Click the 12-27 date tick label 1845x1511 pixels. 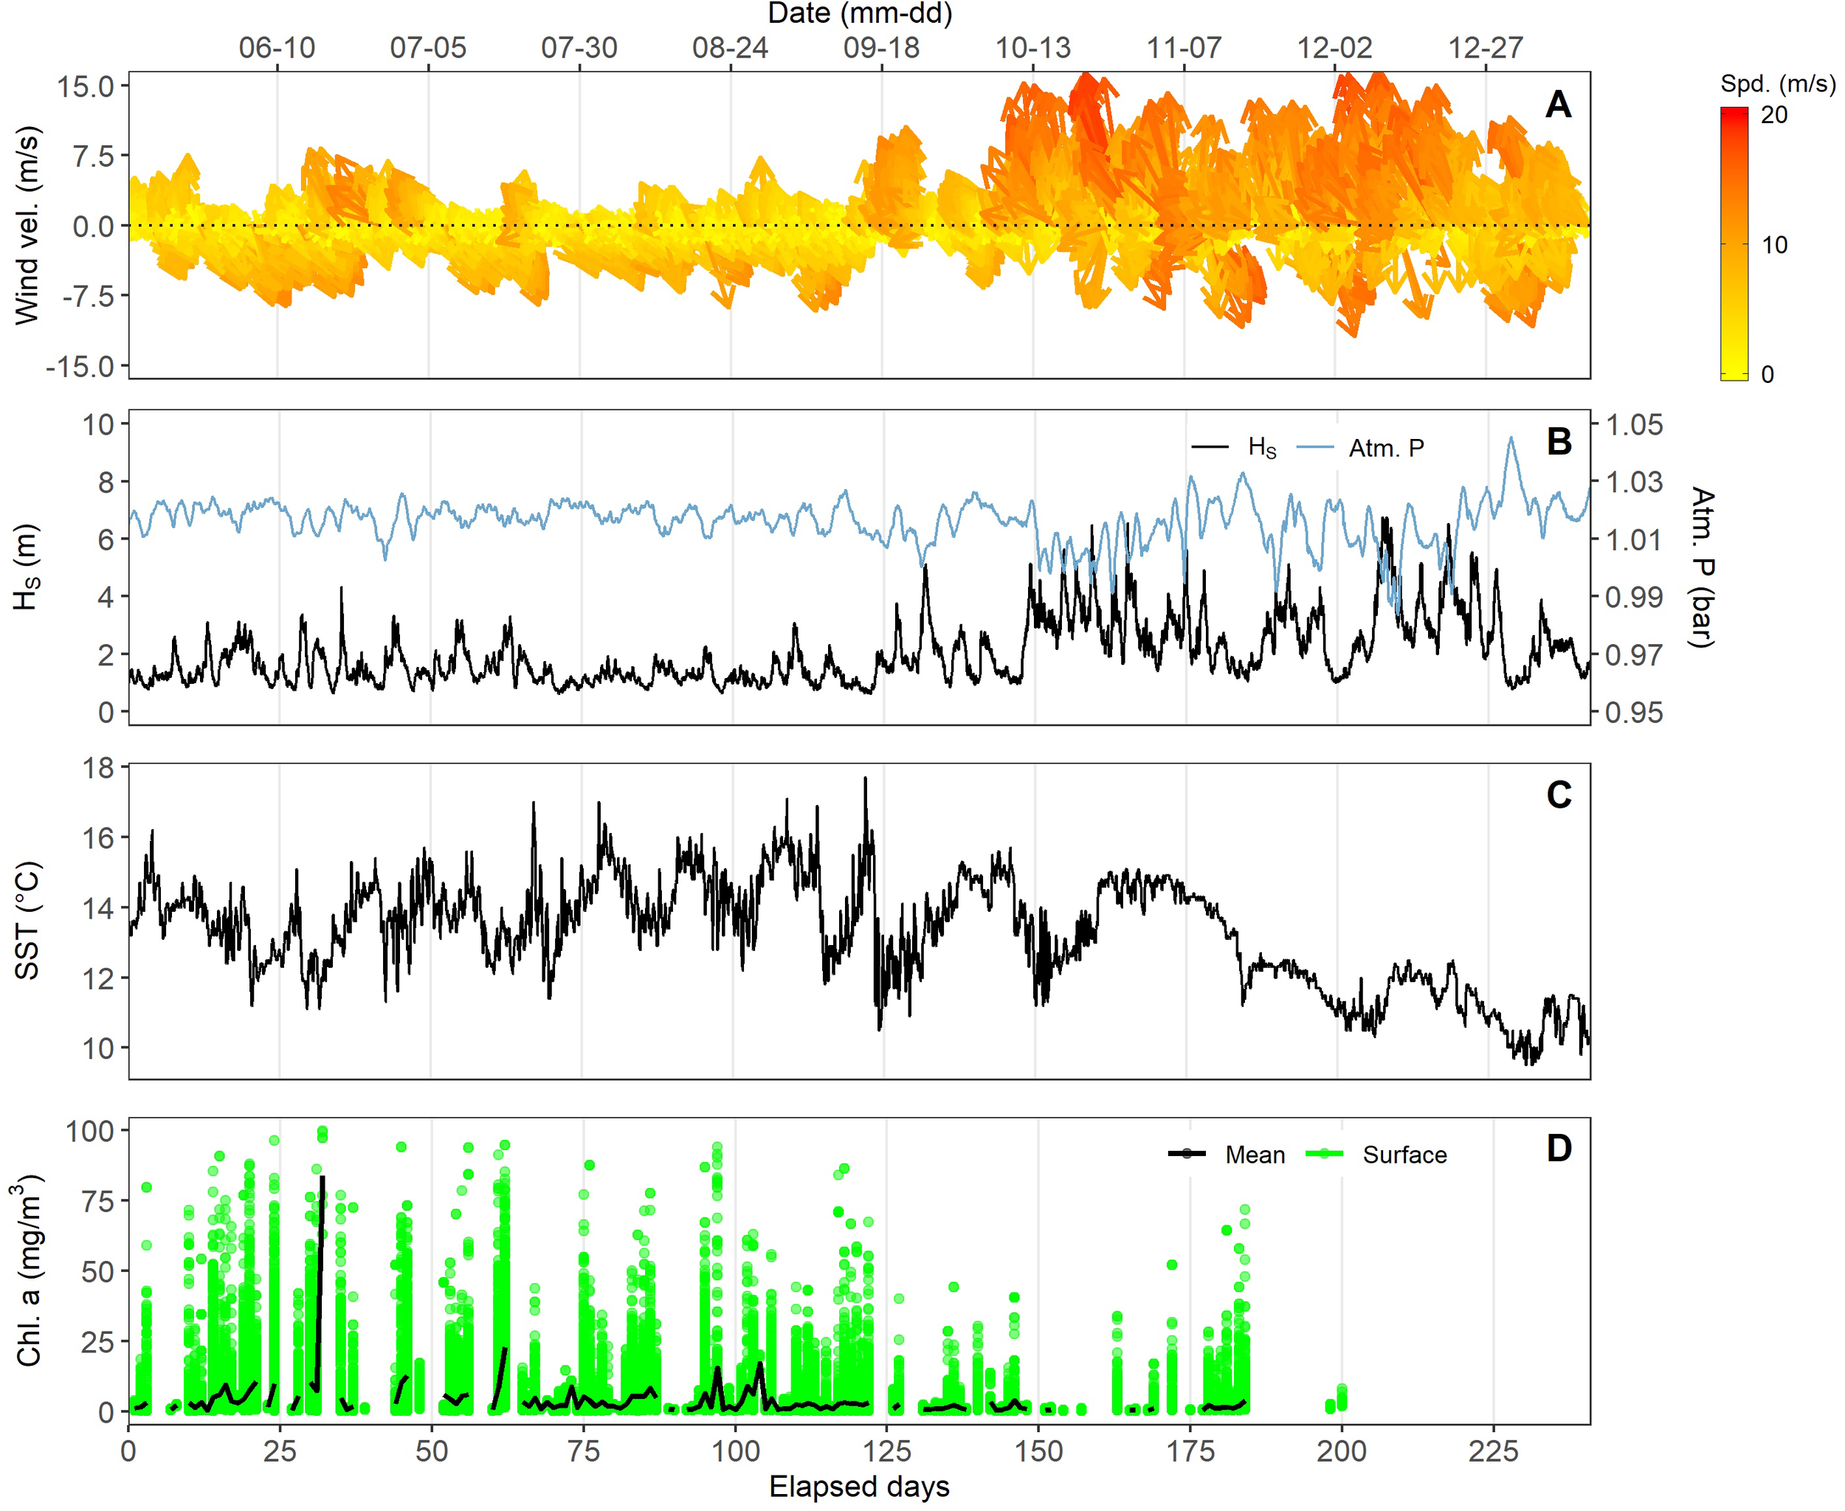[1486, 48]
